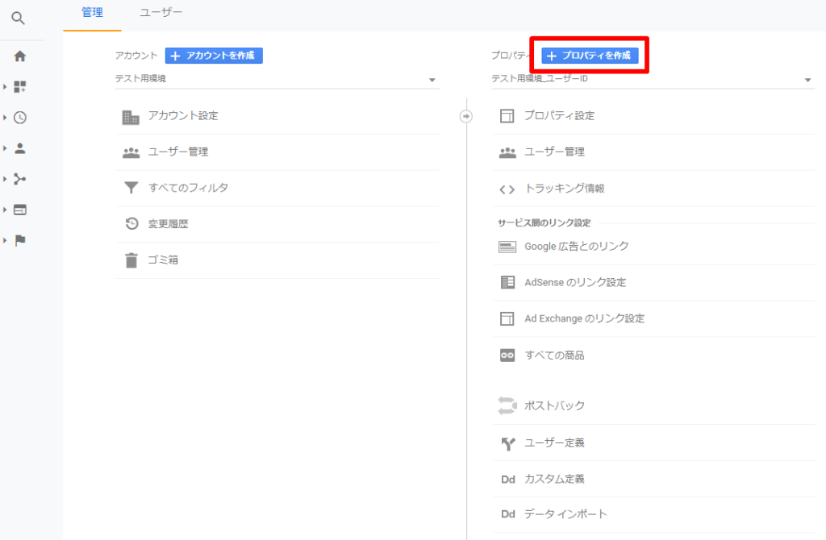Image resolution: width=826 pixels, height=540 pixels.
Task: Go to the Home icon in sidebar
Action: pos(19,56)
